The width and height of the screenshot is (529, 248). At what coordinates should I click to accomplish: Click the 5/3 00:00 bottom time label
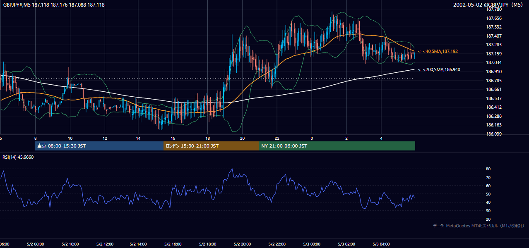point(312,244)
